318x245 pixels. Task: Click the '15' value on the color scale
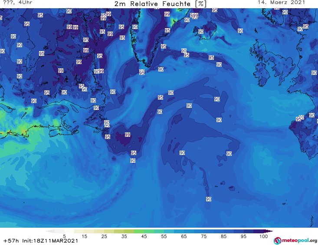click(x=84, y=236)
